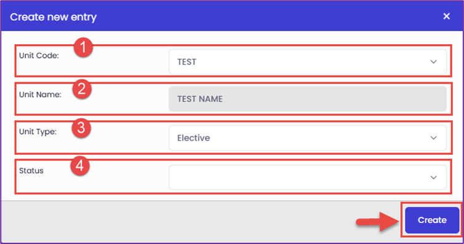Click the red arrow pointing to Create
Viewport: 464px width, 244px height.
[378, 221]
